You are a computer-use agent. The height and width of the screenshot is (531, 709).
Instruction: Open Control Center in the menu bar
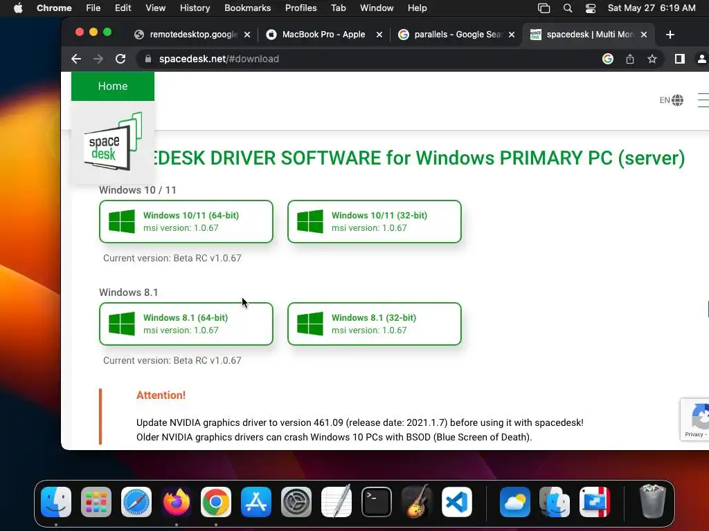coord(590,8)
